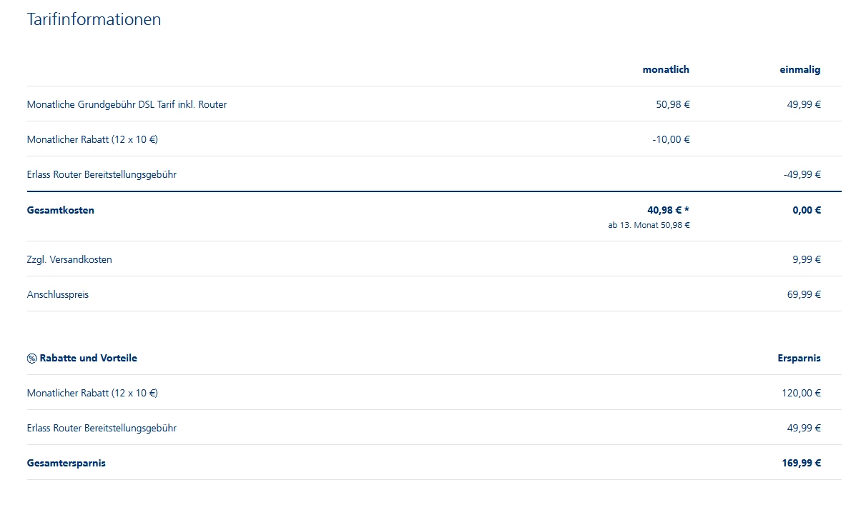The height and width of the screenshot is (510, 861).
Task: Click Zzgl. Versandkosten row label
Action: pos(69,259)
